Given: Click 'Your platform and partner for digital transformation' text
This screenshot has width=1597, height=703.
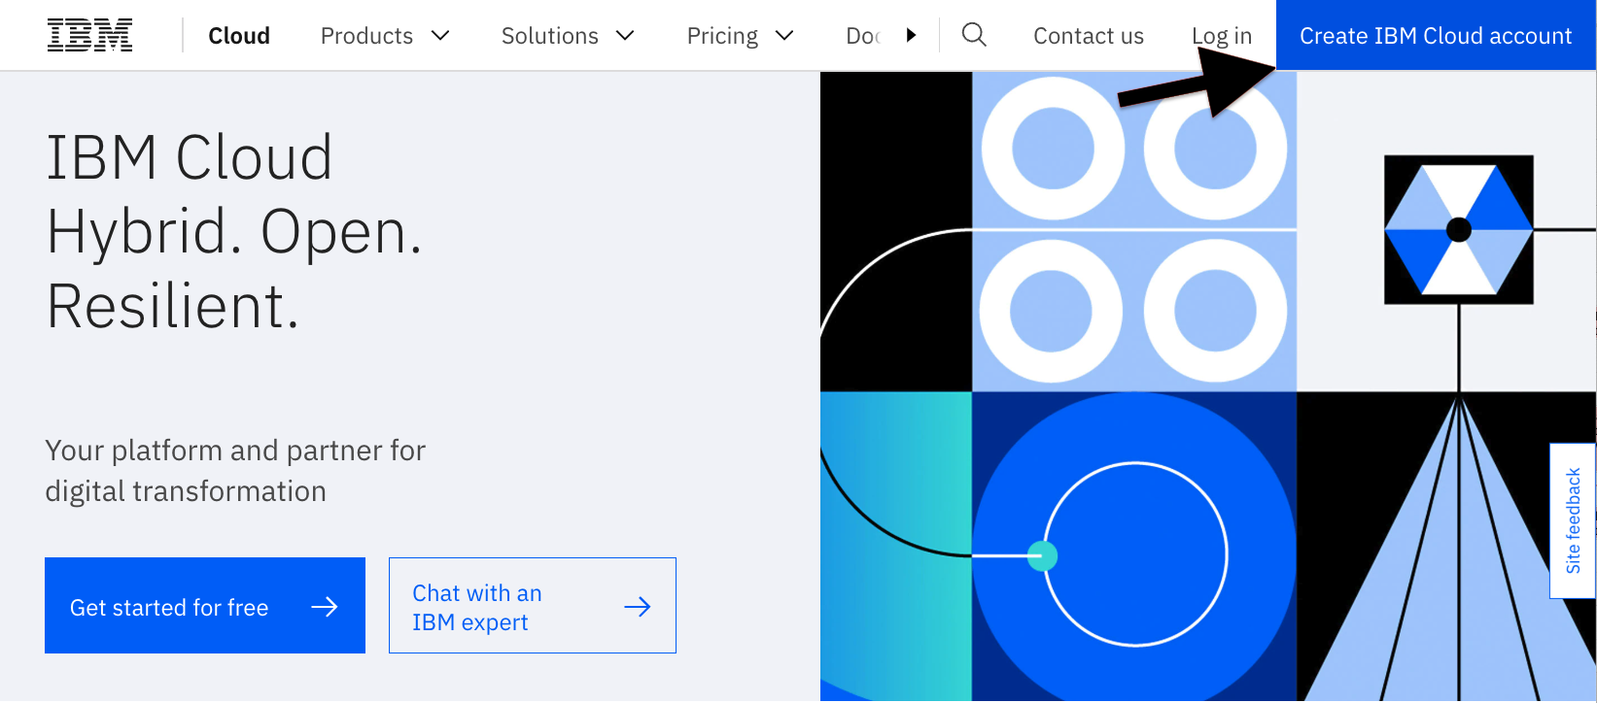Looking at the screenshot, I should (235, 471).
